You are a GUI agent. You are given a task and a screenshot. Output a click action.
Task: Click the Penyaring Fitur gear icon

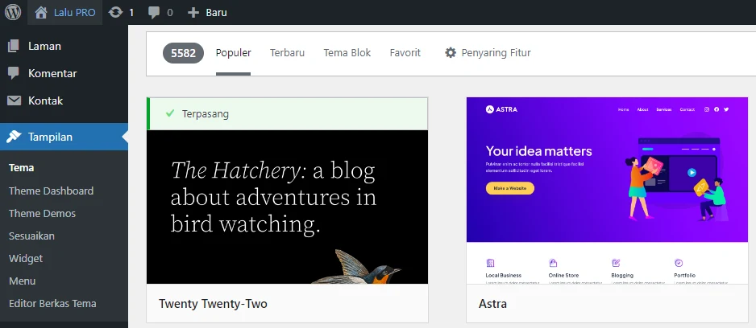point(451,53)
